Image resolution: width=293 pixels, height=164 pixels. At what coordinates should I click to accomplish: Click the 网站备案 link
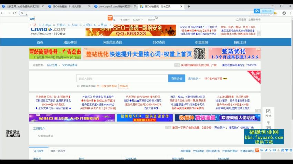pyautogui.click(x=185, y=151)
